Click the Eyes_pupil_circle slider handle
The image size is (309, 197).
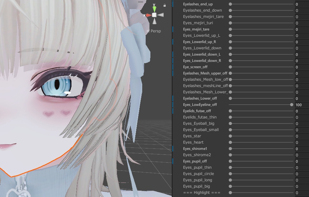[230, 174]
